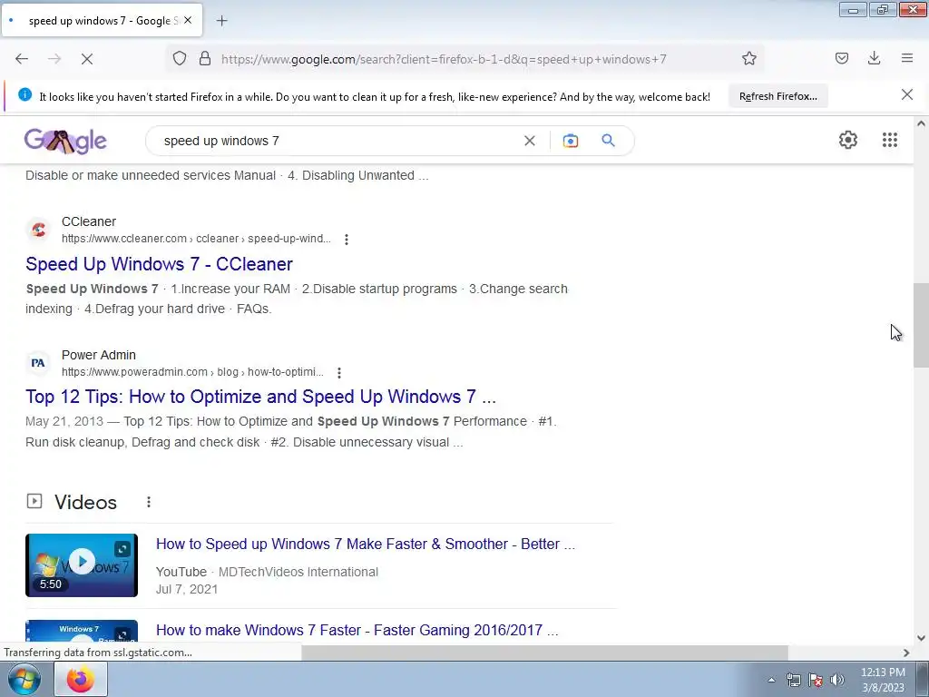Dismiss the Refresh Firefox notification bar
The image size is (929, 697).
pos(907,94)
